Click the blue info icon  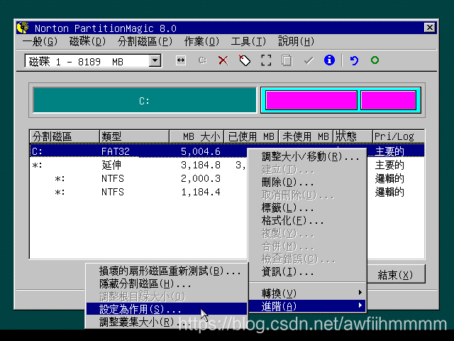329,60
